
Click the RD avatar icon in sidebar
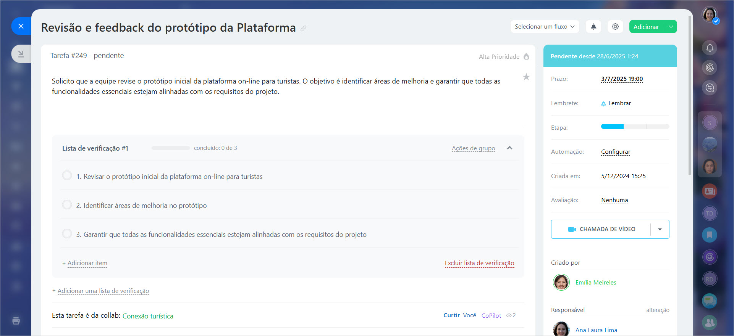click(x=710, y=279)
